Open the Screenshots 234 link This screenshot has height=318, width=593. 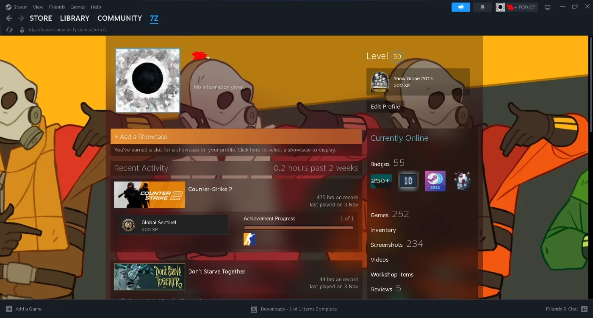pyautogui.click(x=397, y=244)
